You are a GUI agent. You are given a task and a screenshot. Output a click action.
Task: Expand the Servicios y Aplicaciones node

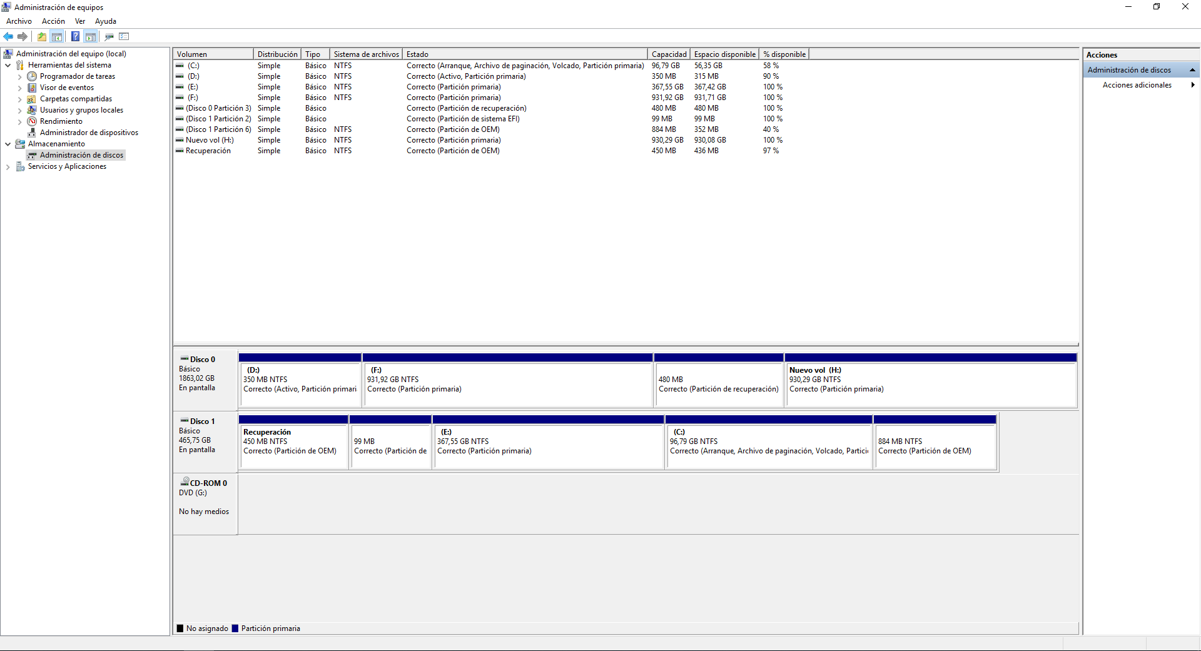8,166
